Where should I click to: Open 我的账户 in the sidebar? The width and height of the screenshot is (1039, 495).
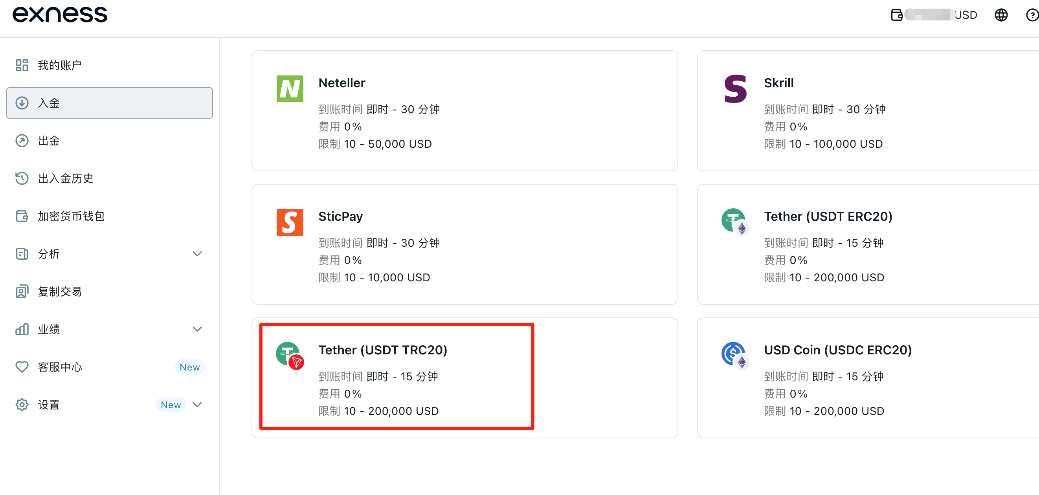(x=59, y=65)
